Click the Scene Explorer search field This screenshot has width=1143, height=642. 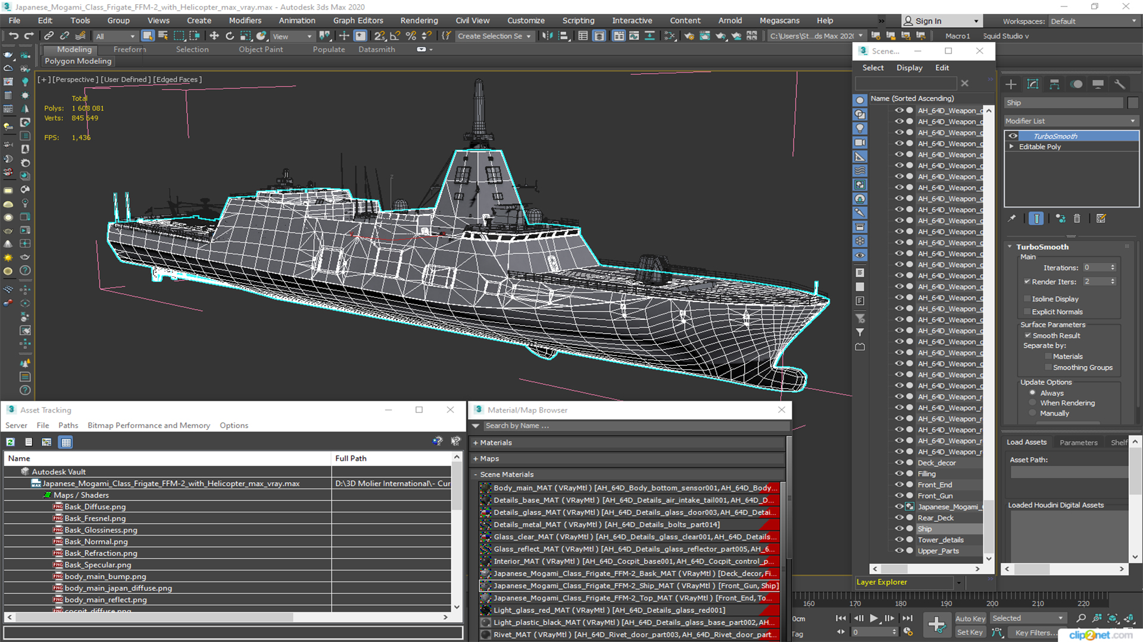(905, 83)
